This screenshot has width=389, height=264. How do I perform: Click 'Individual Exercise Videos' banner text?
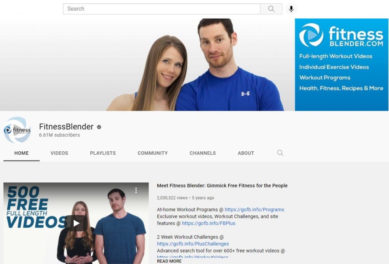tap(334, 67)
